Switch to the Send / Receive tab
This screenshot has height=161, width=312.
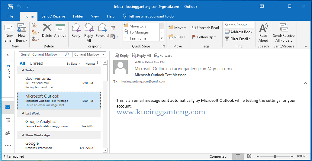[x=53, y=16]
